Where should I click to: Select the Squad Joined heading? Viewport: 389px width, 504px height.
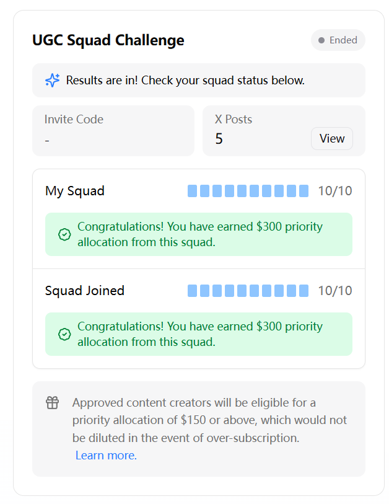pos(85,291)
